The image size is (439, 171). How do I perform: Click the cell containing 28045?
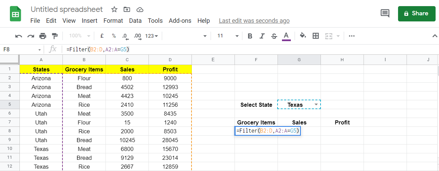(170, 140)
